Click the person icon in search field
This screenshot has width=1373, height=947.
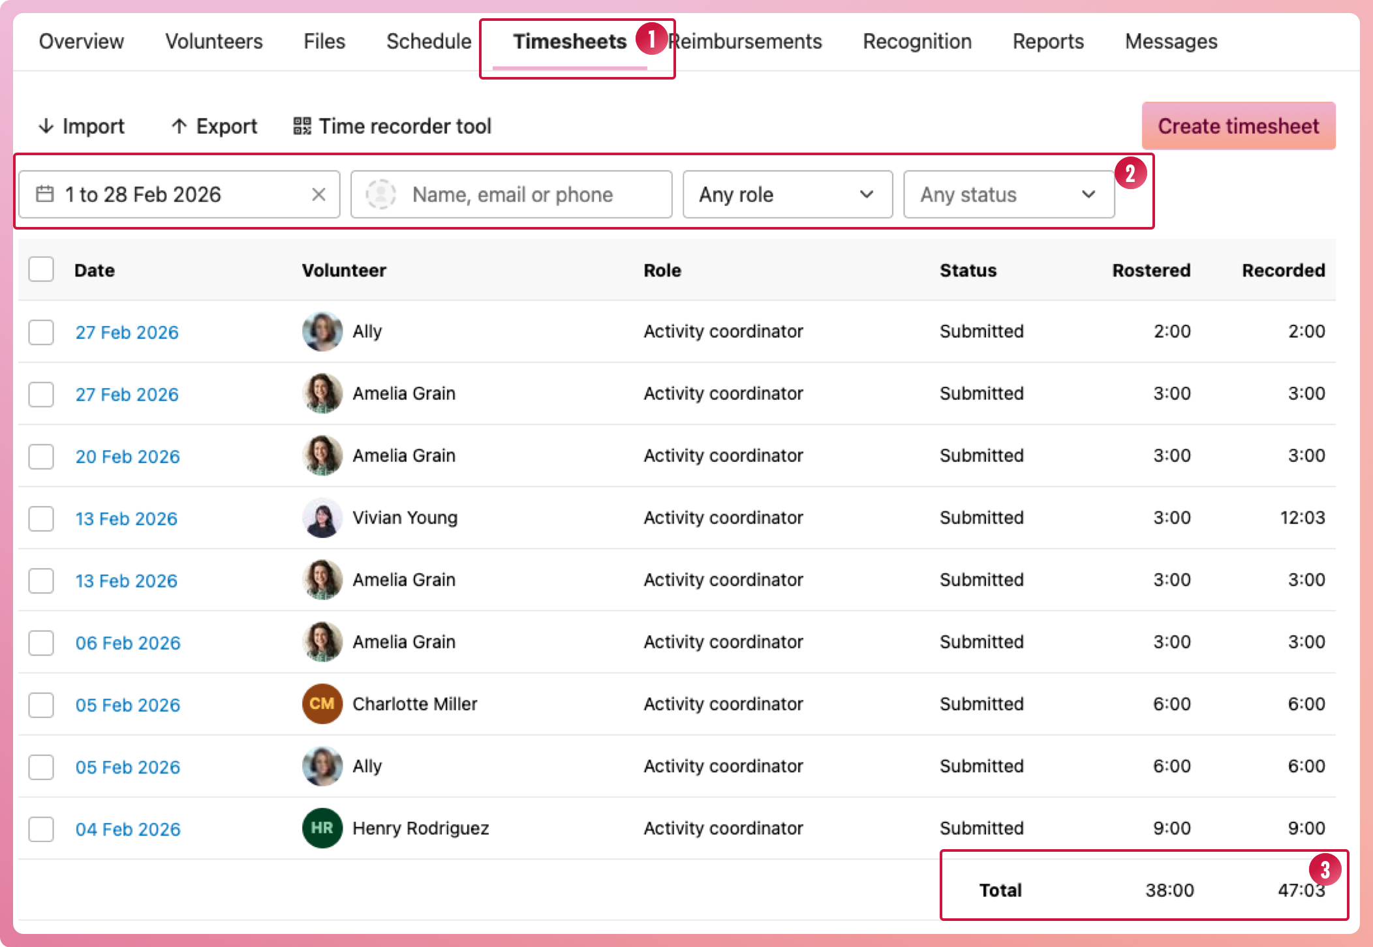pos(381,194)
